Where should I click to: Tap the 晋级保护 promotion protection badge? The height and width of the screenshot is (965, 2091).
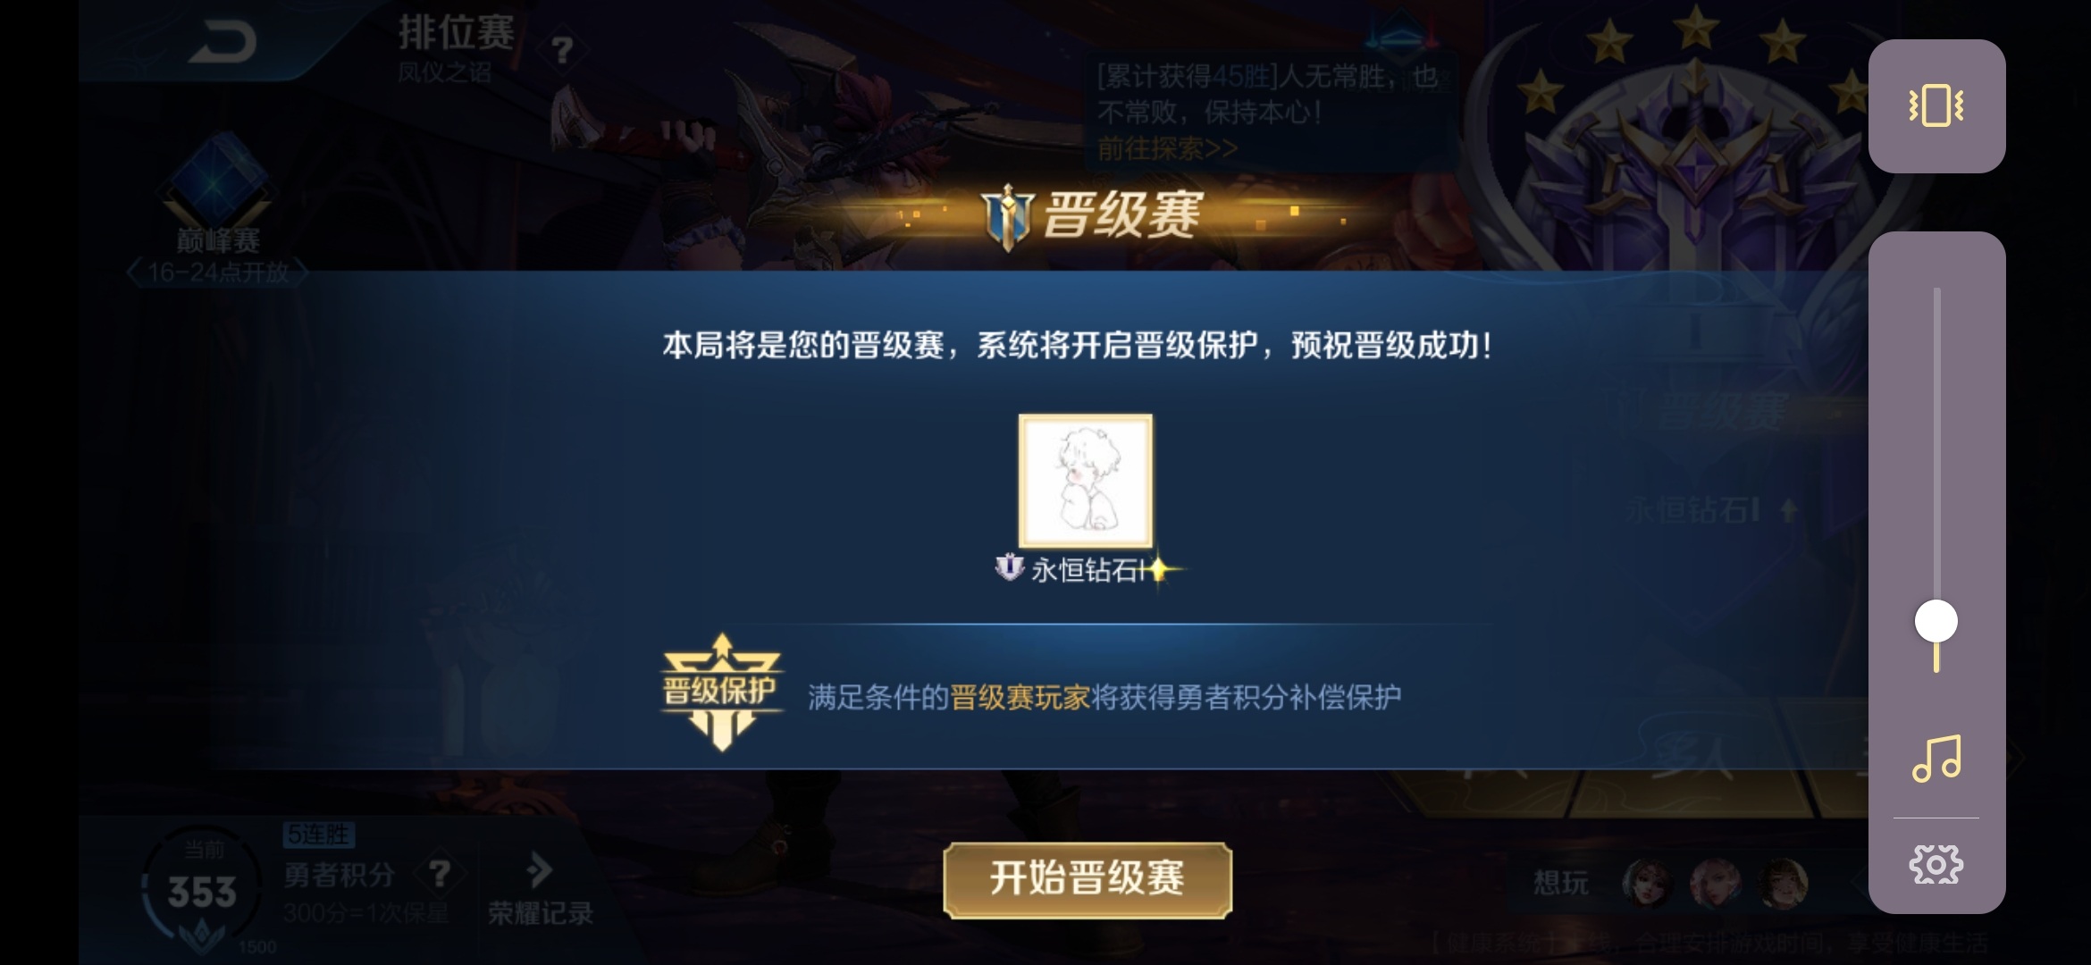(x=721, y=692)
